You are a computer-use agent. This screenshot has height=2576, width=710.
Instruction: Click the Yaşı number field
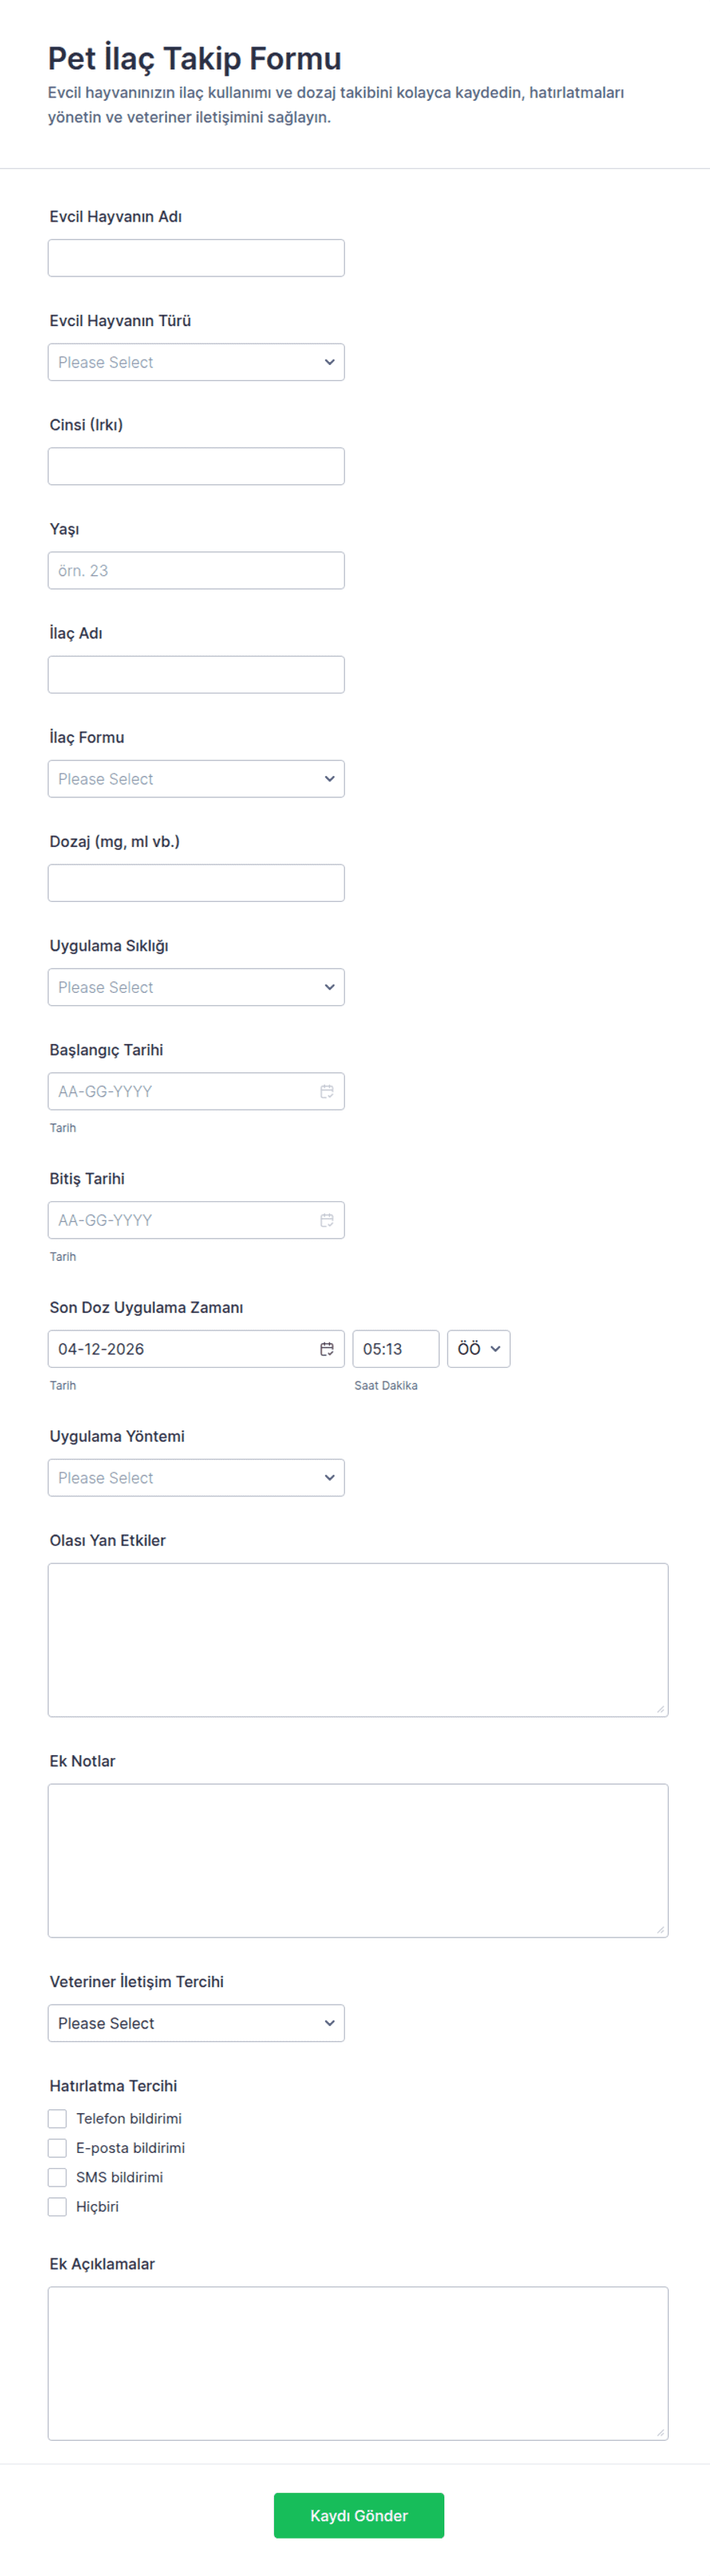[196, 571]
